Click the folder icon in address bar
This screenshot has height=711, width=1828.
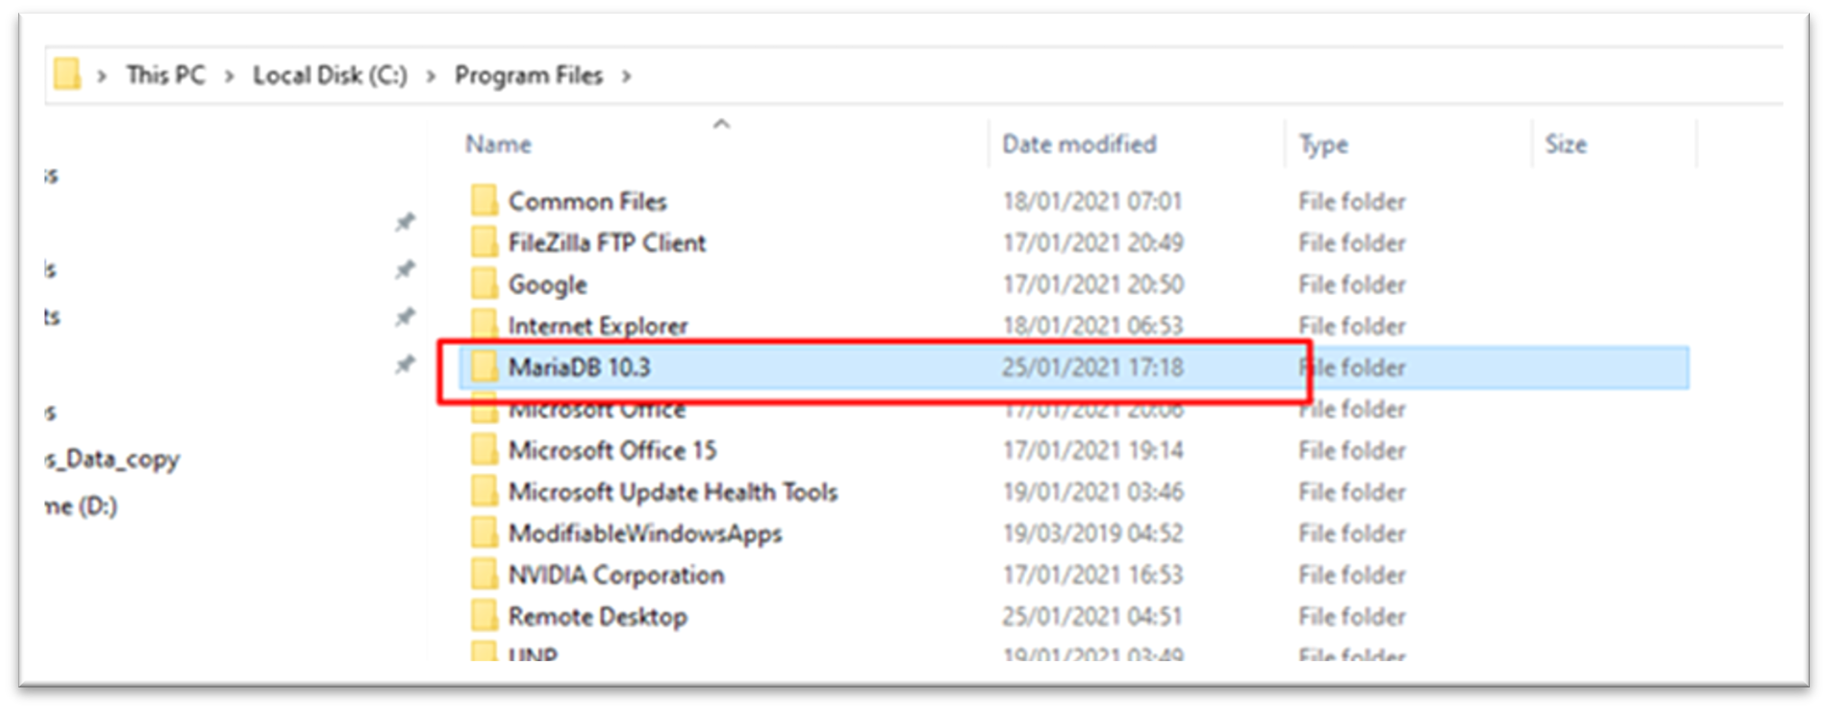[x=67, y=74]
